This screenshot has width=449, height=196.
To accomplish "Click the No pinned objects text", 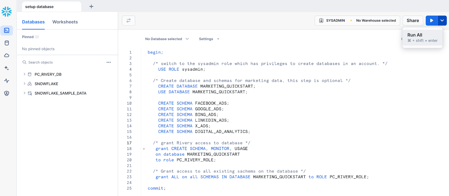I will (x=38, y=49).
